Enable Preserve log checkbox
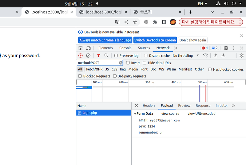Screen dimensions: 246x165 116,55
